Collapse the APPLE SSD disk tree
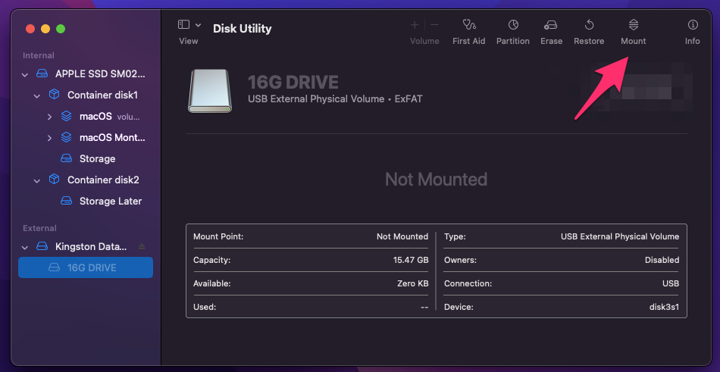 (x=25, y=74)
